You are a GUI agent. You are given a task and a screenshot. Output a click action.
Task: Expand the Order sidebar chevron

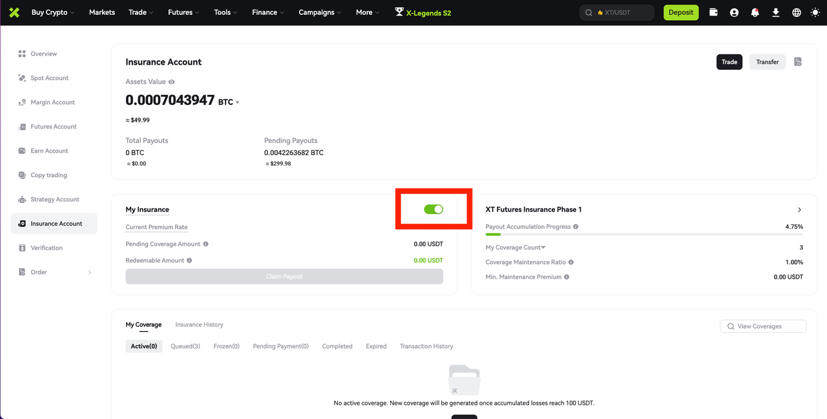[90, 272]
